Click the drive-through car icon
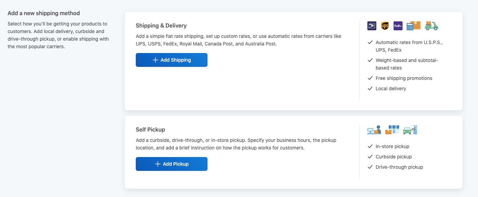Screen dimensions: 478x197 click(410, 130)
